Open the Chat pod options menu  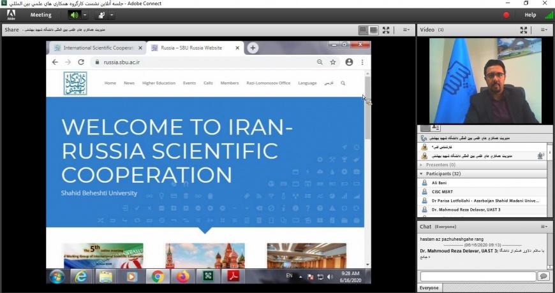(x=544, y=226)
